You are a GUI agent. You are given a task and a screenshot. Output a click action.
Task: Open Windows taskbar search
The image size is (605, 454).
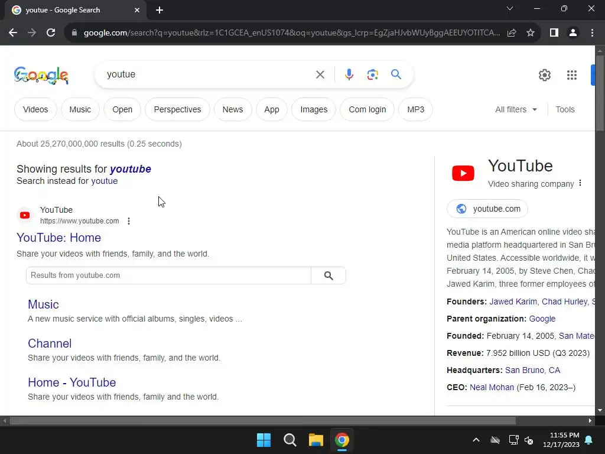point(290,440)
